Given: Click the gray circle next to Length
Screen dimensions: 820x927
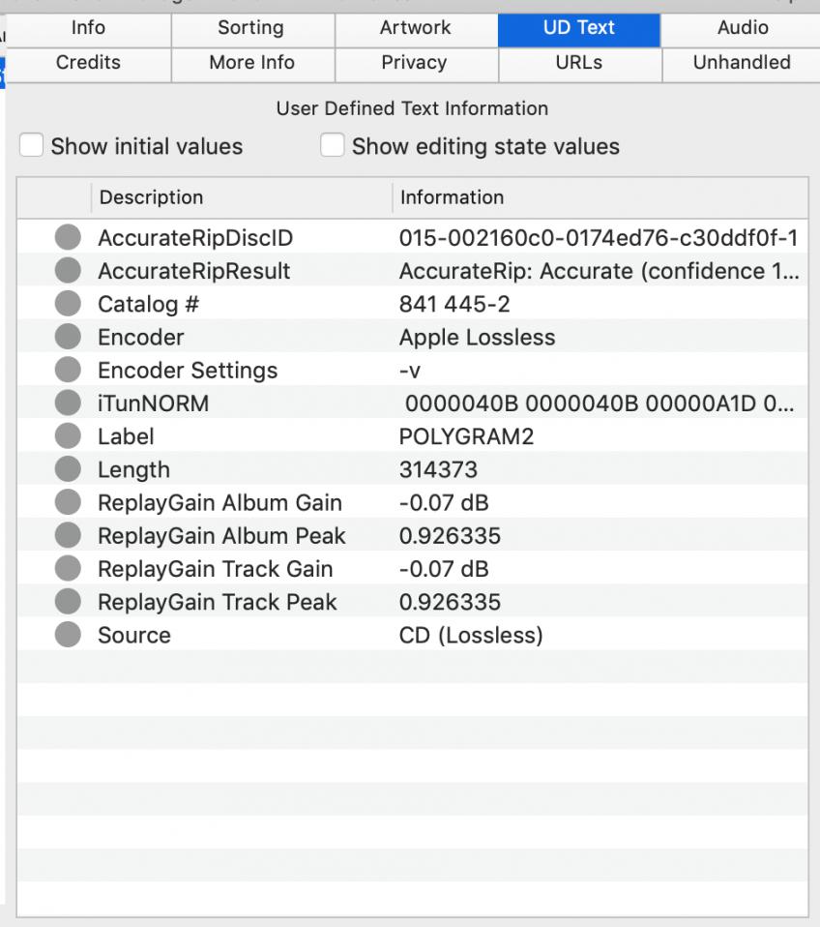Looking at the screenshot, I should pos(67,470).
